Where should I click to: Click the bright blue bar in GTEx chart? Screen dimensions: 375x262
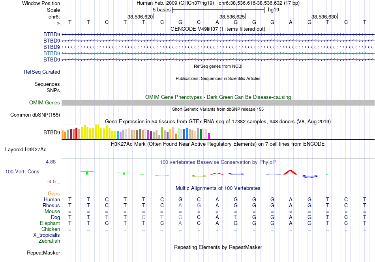(x=187, y=134)
